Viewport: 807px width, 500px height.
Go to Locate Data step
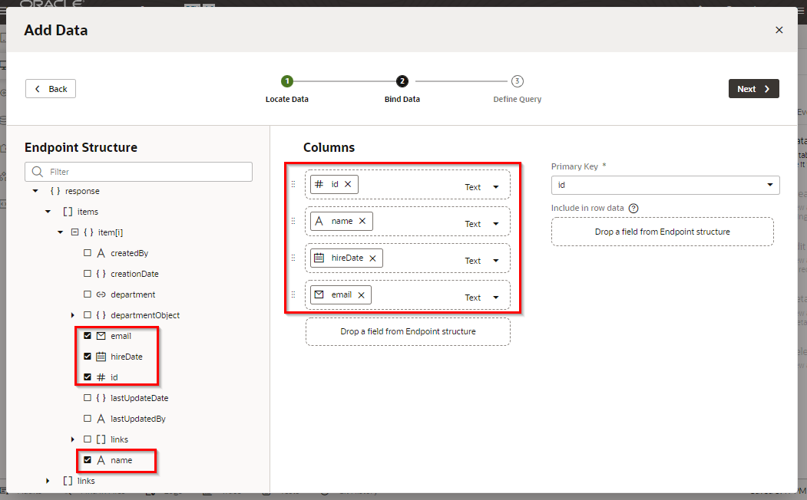coord(286,81)
